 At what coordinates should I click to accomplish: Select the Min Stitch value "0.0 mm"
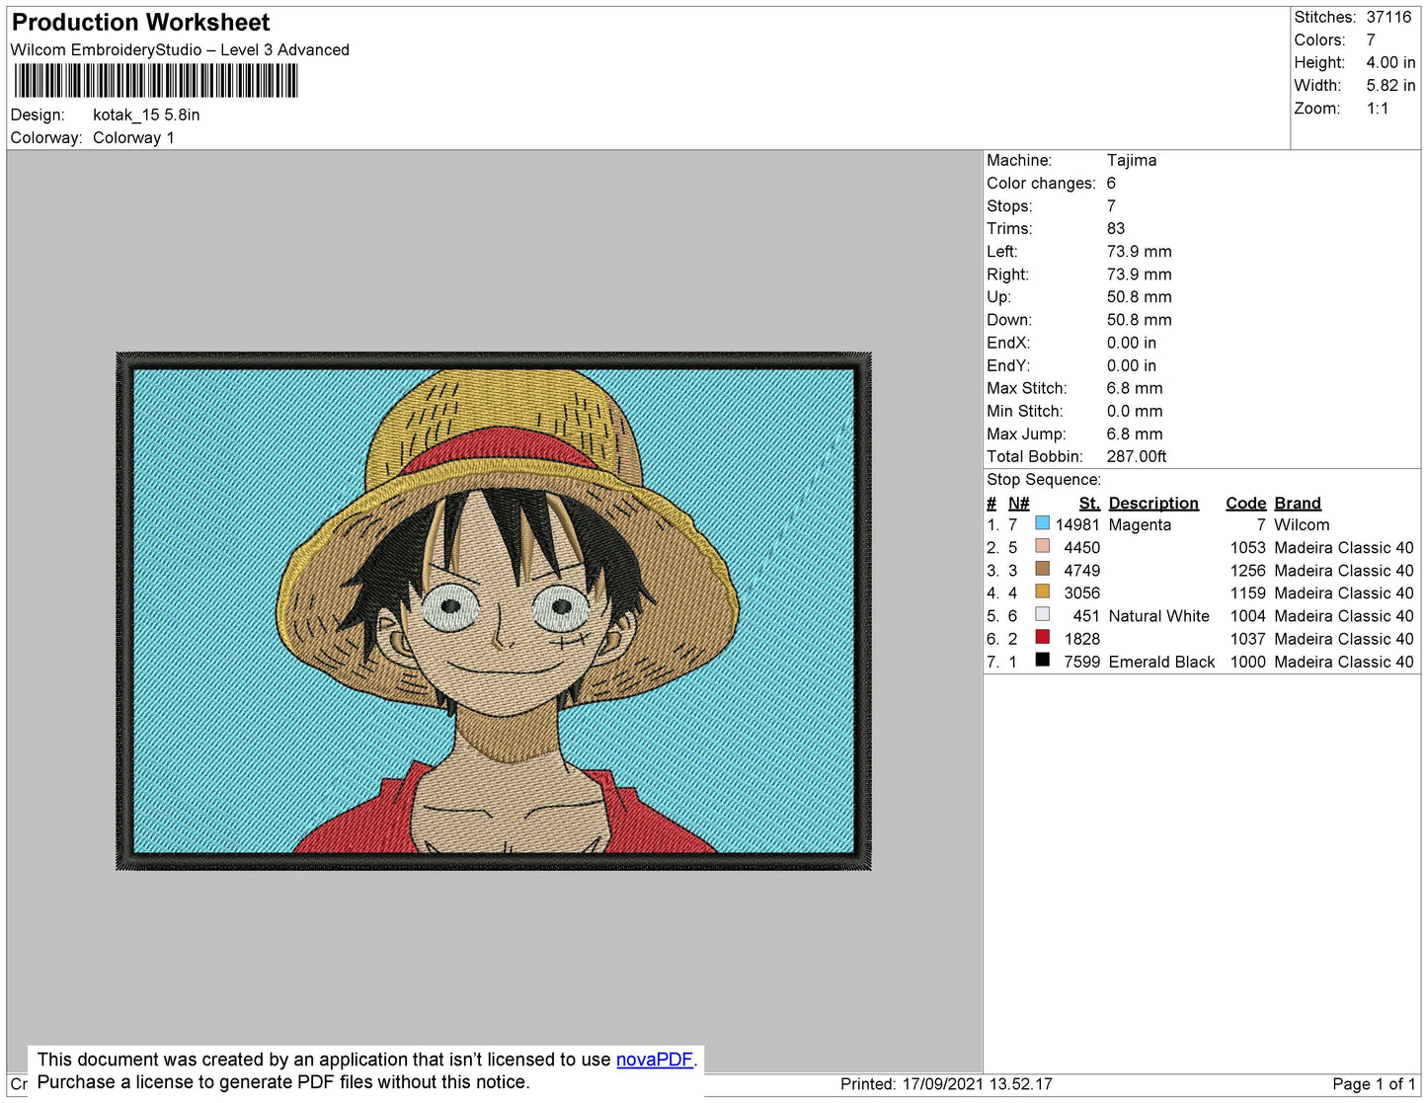tap(1135, 412)
